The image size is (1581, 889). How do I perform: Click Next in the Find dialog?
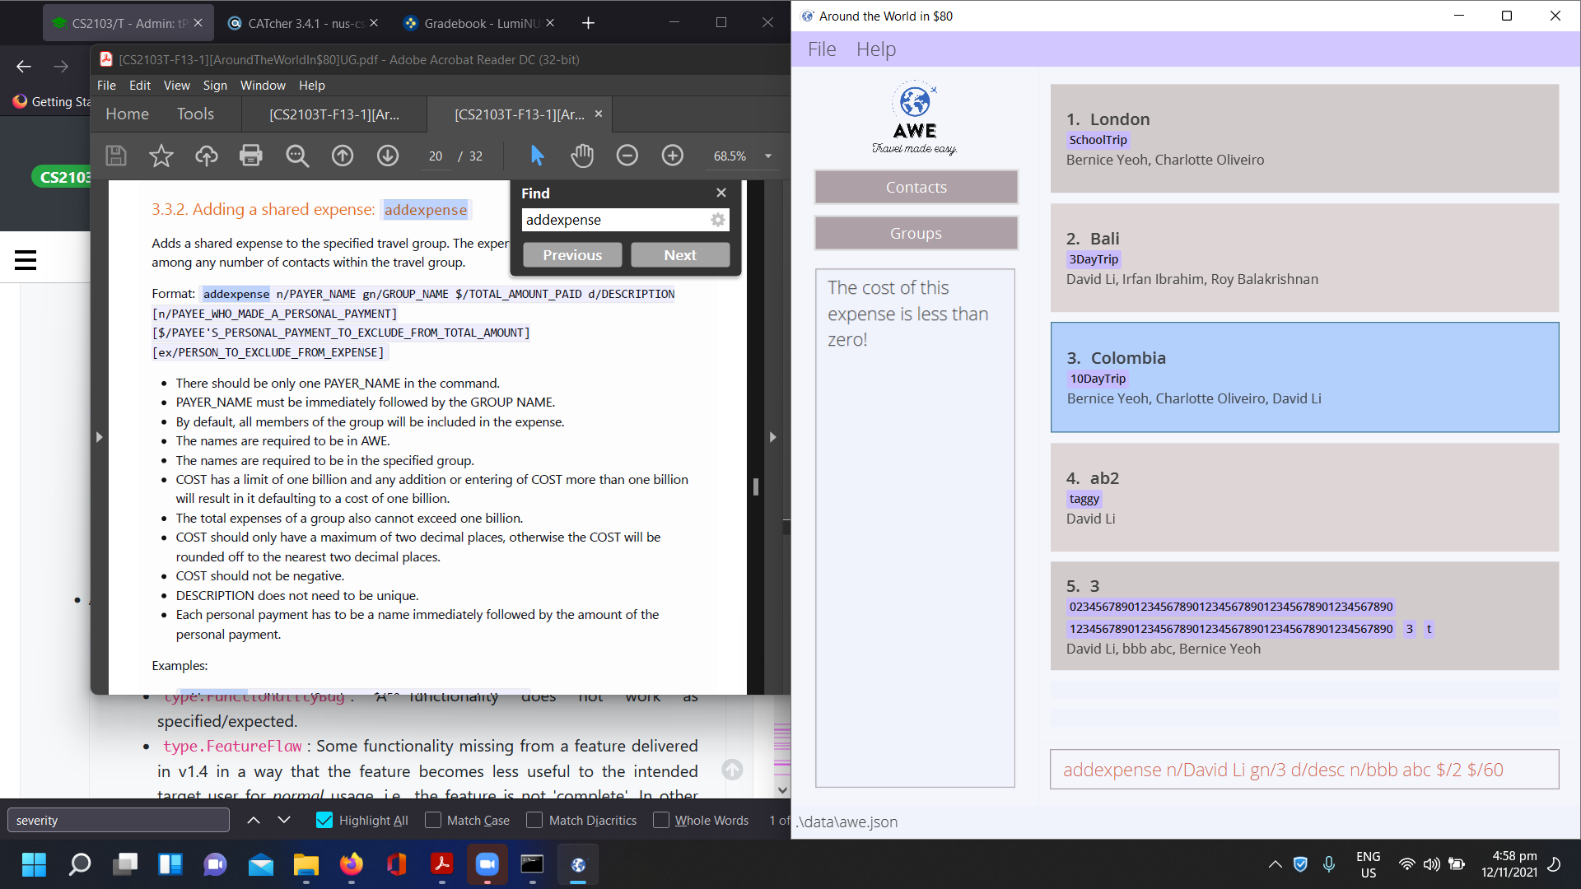coord(680,255)
